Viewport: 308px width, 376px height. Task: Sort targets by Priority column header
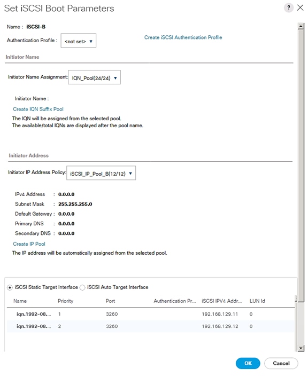pyautogui.click(x=65, y=301)
